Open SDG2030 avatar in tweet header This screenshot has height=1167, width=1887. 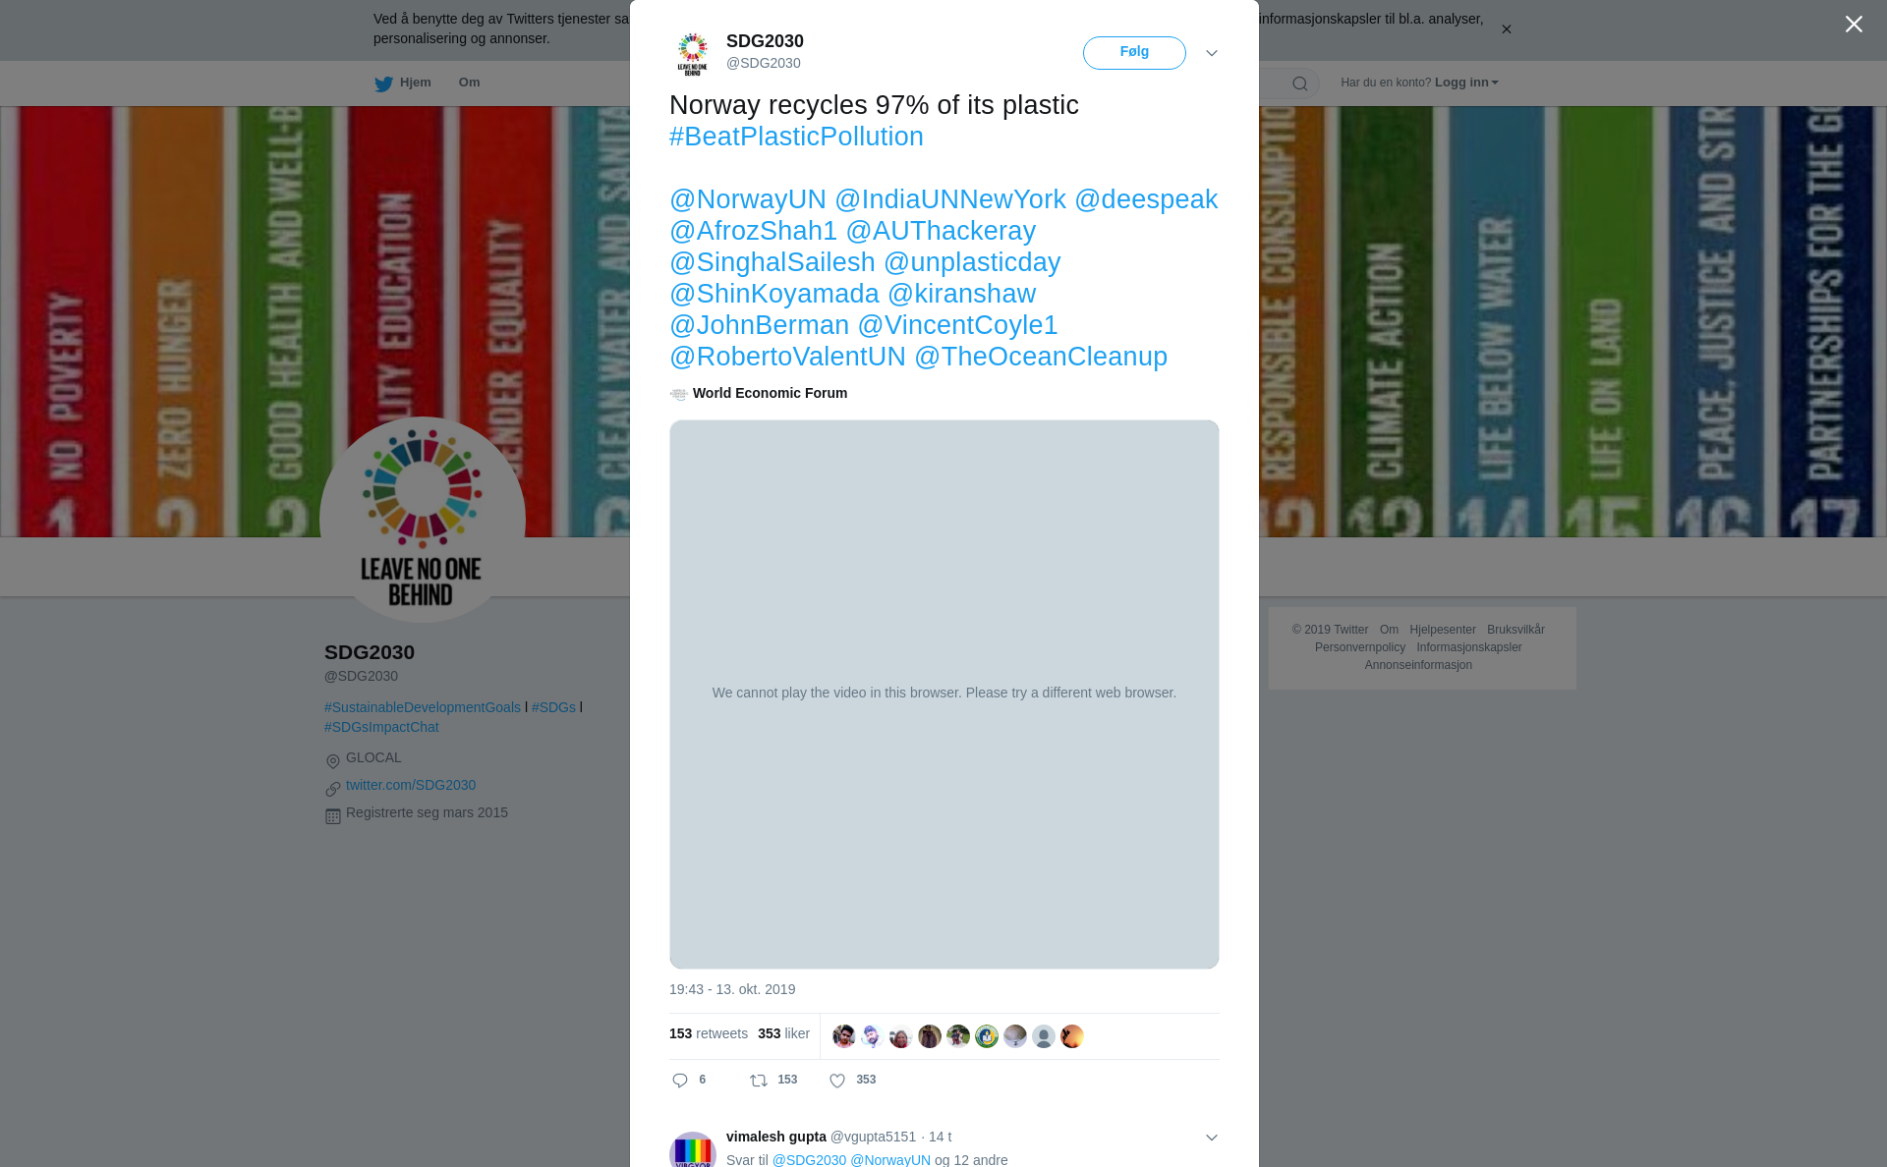coord(693,53)
